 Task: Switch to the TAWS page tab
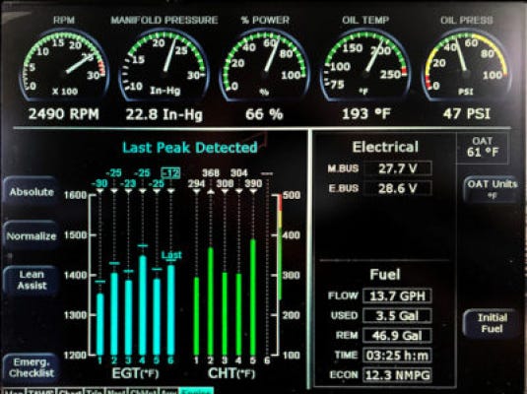point(40,391)
